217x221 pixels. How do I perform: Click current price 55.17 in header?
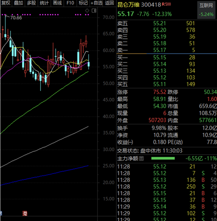[x=126, y=14]
